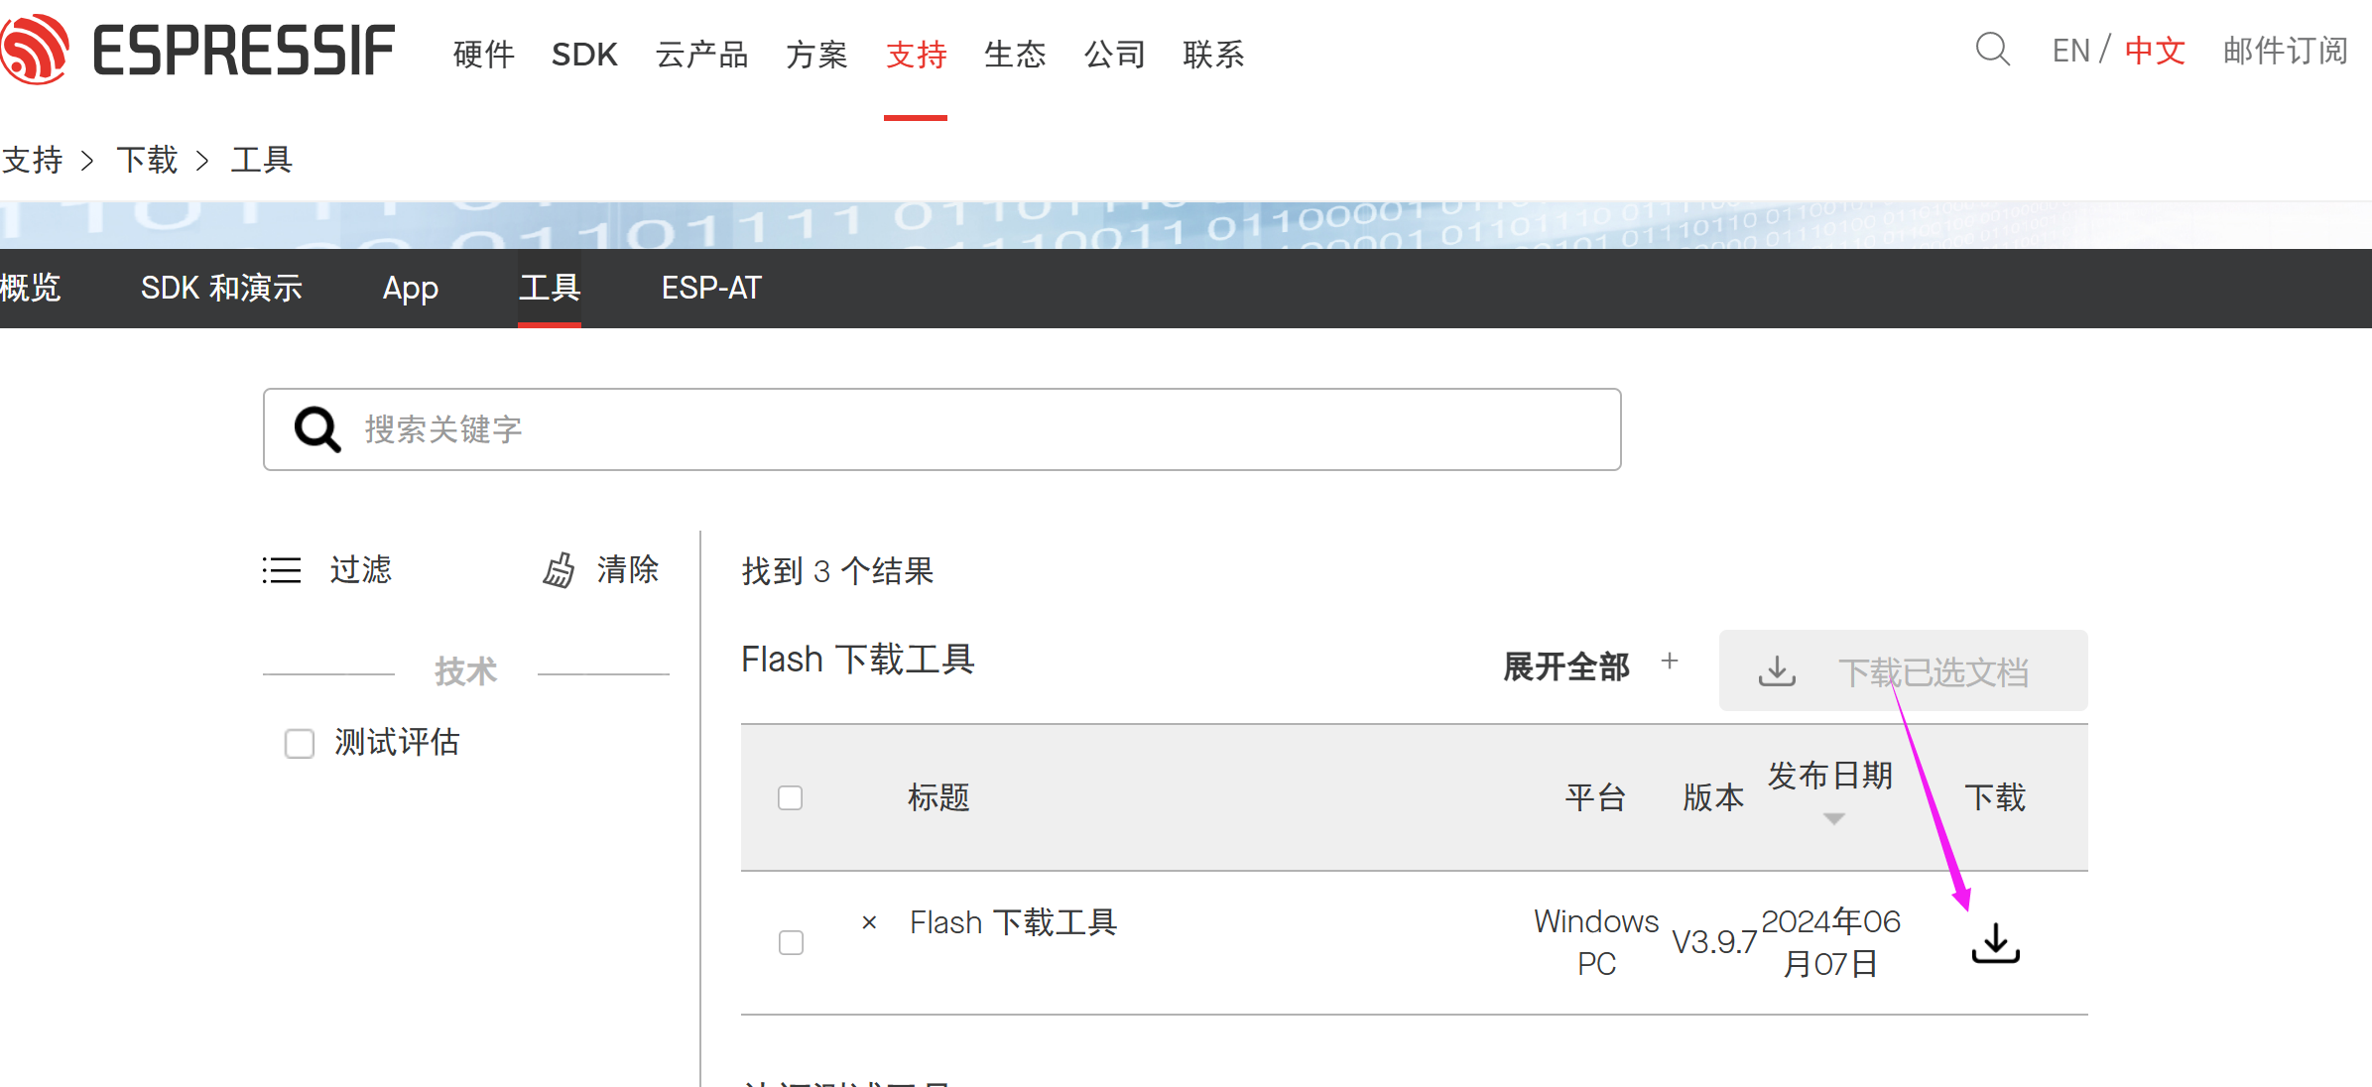The height and width of the screenshot is (1087, 2372).
Task: Click the 下载 breadcrumb link
Action: [x=147, y=160]
